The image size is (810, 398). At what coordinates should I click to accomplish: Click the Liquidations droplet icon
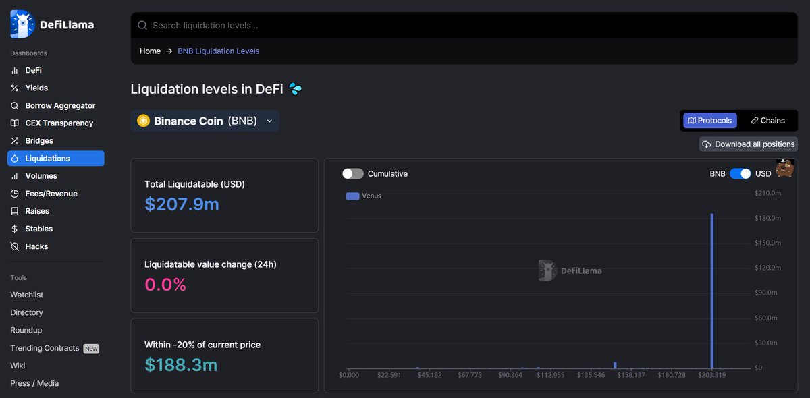tap(15, 159)
